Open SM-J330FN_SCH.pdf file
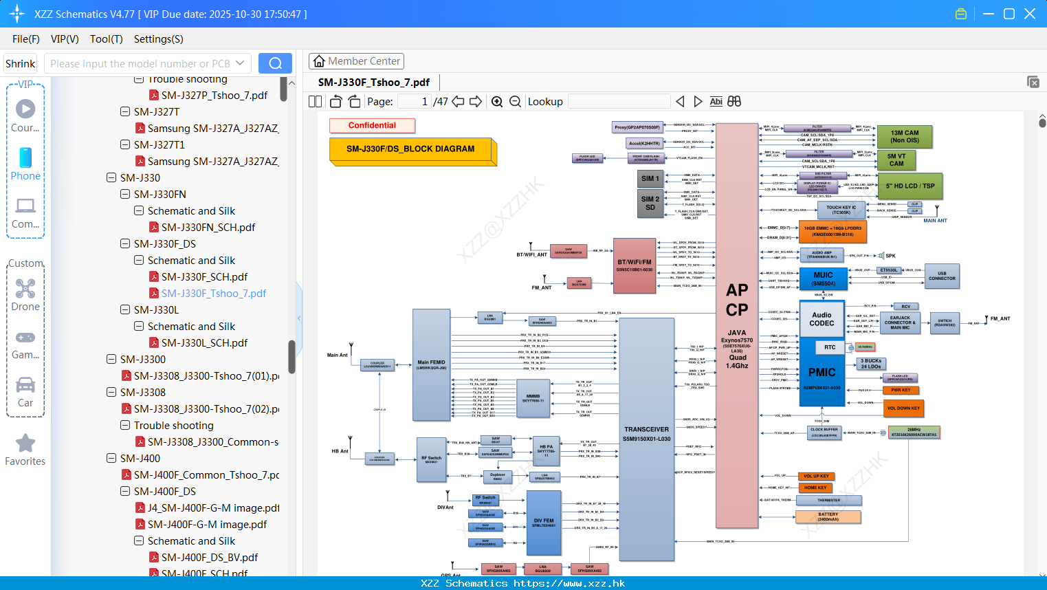1047x590 pixels. pos(208,227)
